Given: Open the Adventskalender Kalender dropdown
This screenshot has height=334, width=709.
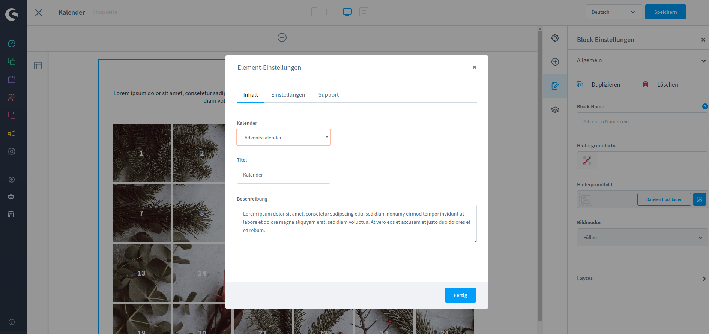Looking at the screenshot, I should [x=284, y=137].
